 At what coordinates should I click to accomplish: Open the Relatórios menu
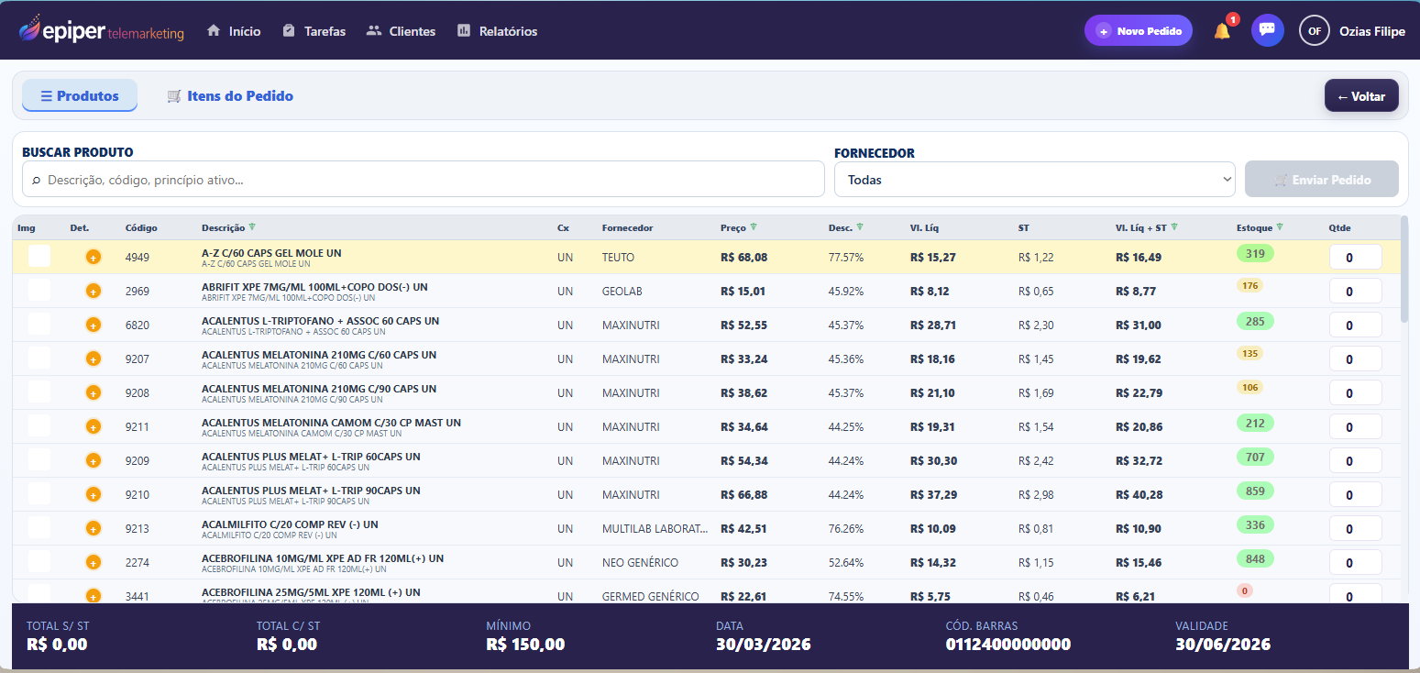tap(497, 31)
